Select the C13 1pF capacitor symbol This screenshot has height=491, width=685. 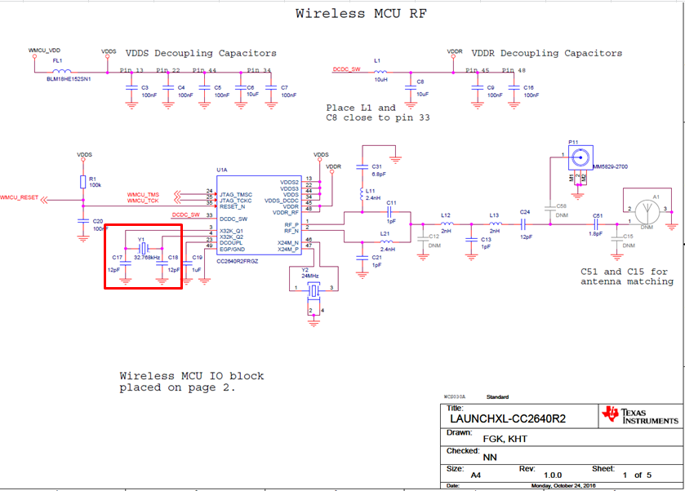[471, 240]
